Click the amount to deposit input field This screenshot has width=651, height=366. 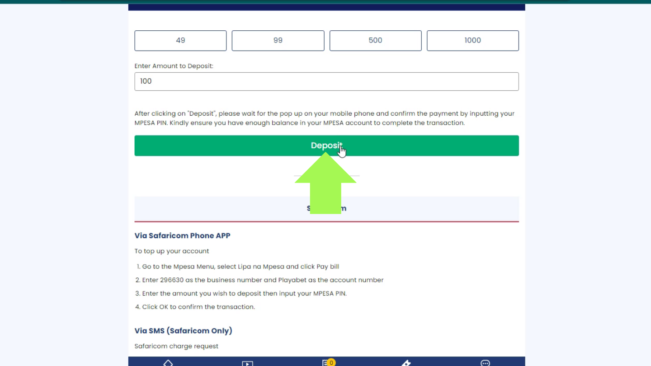326,82
